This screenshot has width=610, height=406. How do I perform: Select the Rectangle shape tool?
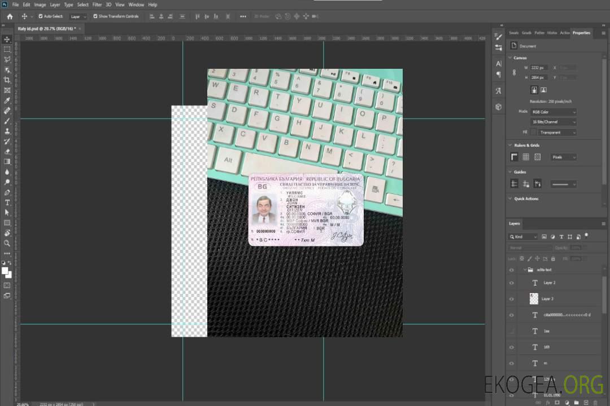(x=7, y=223)
